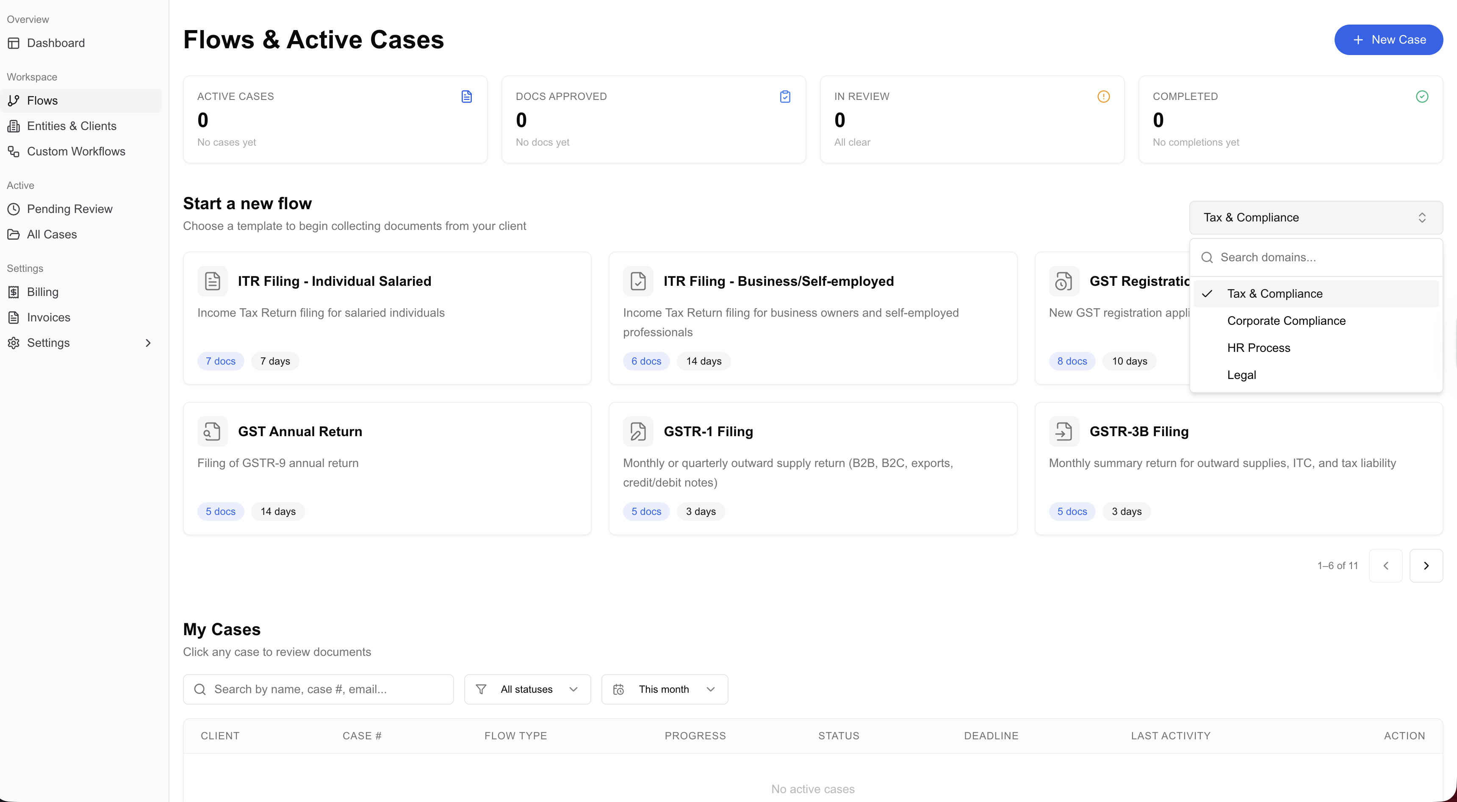Click the 6 docs badge
1457x802 pixels.
pos(646,362)
